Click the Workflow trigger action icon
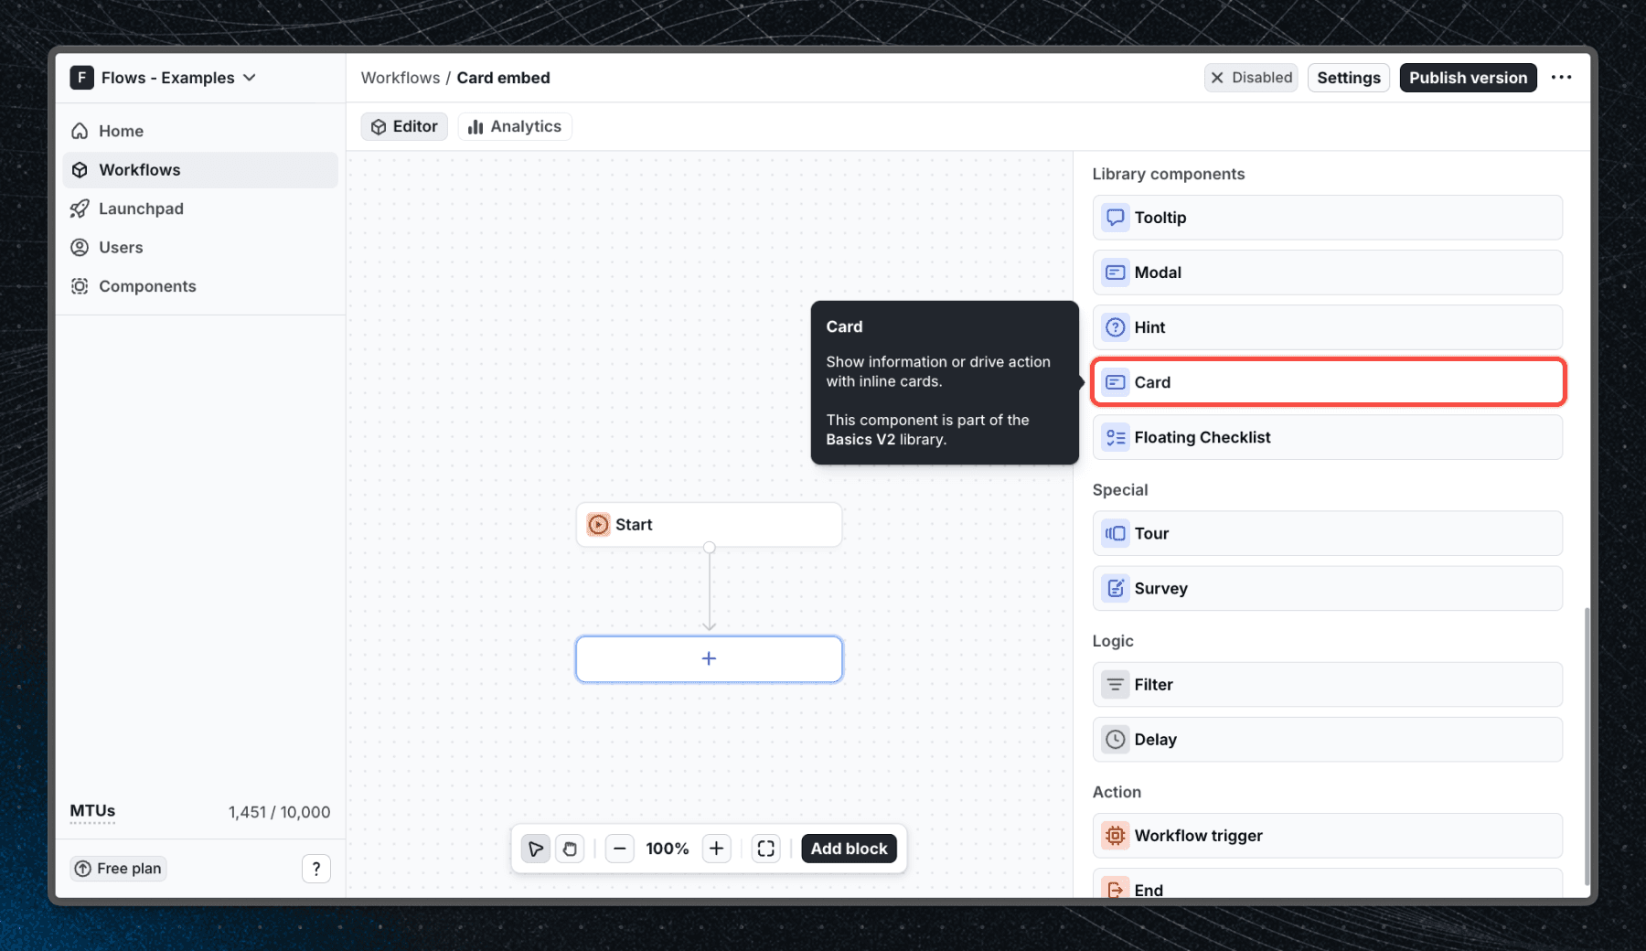Screen dimensions: 1646x951 [1115, 835]
